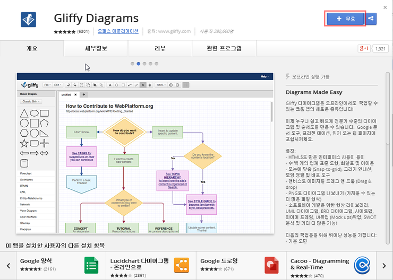Switch to the 리뷰 tab
Viewport: 393px width, 280px height.
point(160,48)
